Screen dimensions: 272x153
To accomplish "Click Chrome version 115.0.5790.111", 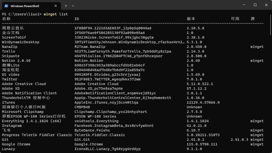I will coord(202,144).
